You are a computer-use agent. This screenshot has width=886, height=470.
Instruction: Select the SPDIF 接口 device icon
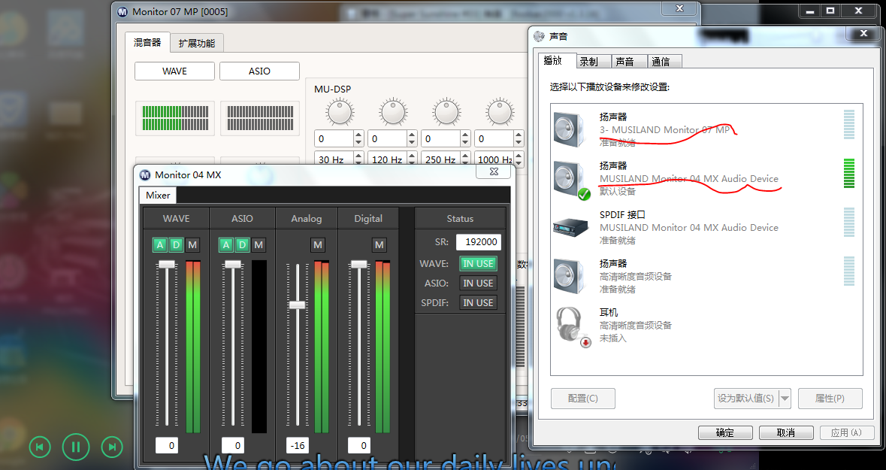570,226
